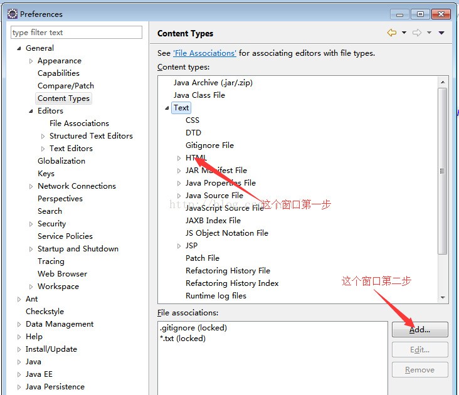Click the back navigation arrow icon
The height and width of the screenshot is (395, 459).
(392, 33)
